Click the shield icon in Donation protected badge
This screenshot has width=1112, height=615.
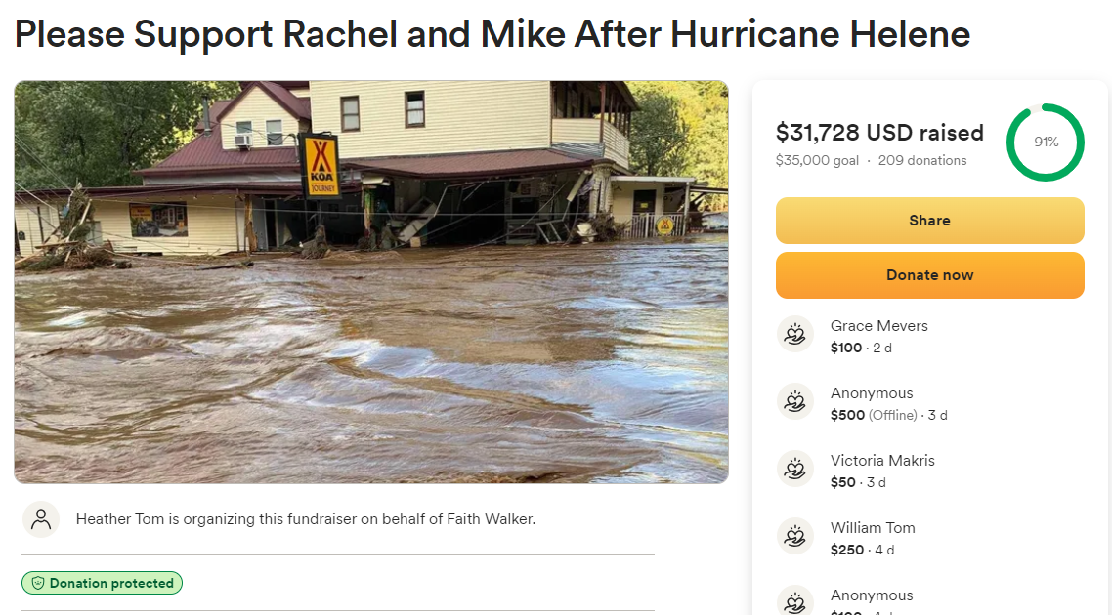[x=38, y=584]
